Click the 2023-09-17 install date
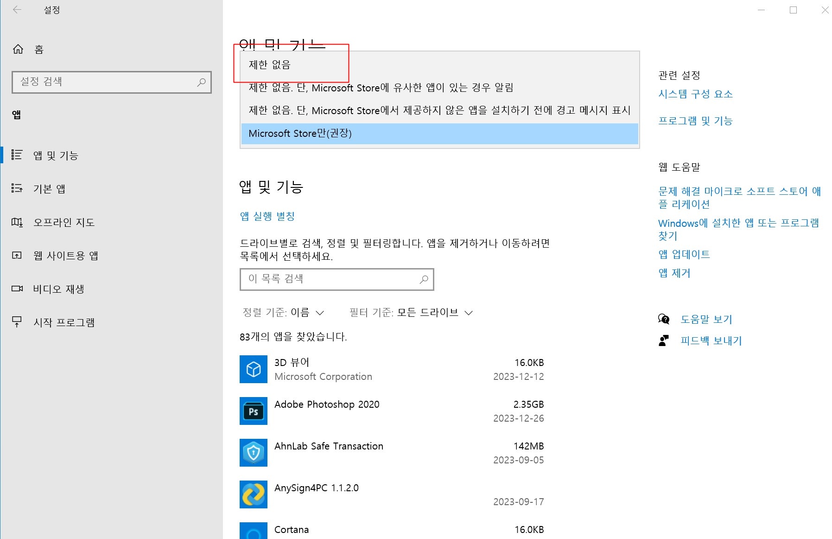 click(x=519, y=502)
